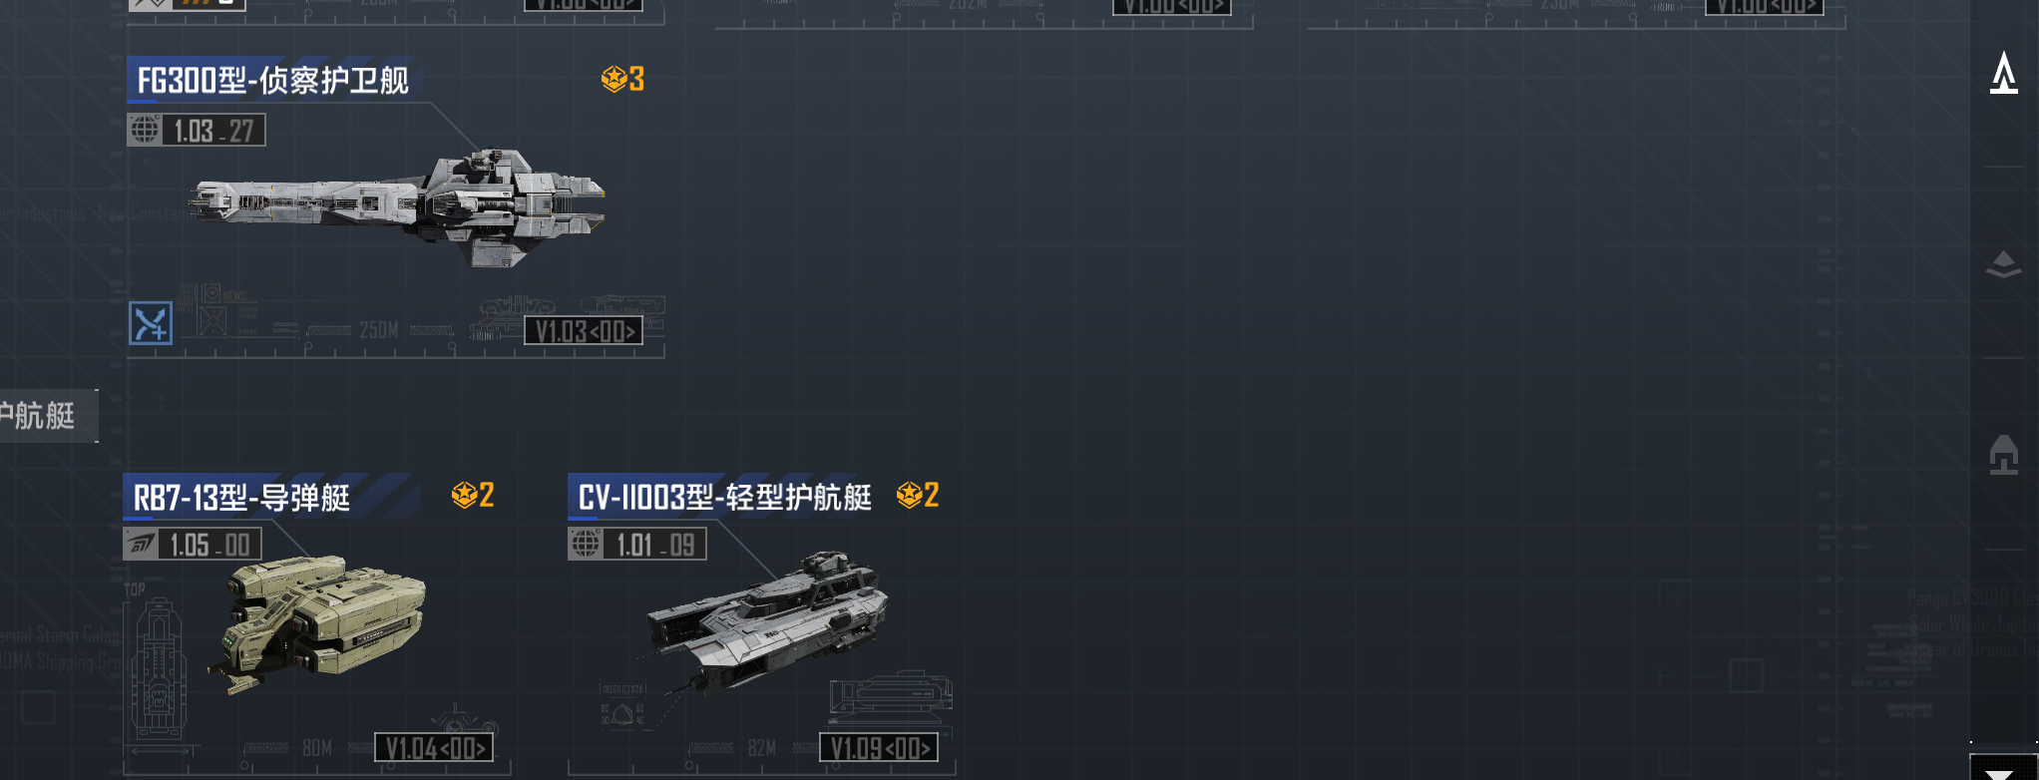This screenshot has height=780, width=2039.
Task: Open the FG300型-侦察护卫舰 title bar
Action: point(273,80)
